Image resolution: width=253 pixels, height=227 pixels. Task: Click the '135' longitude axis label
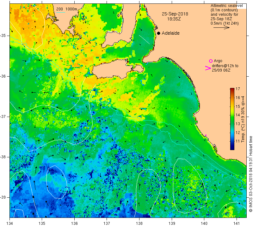coord(42,224)
